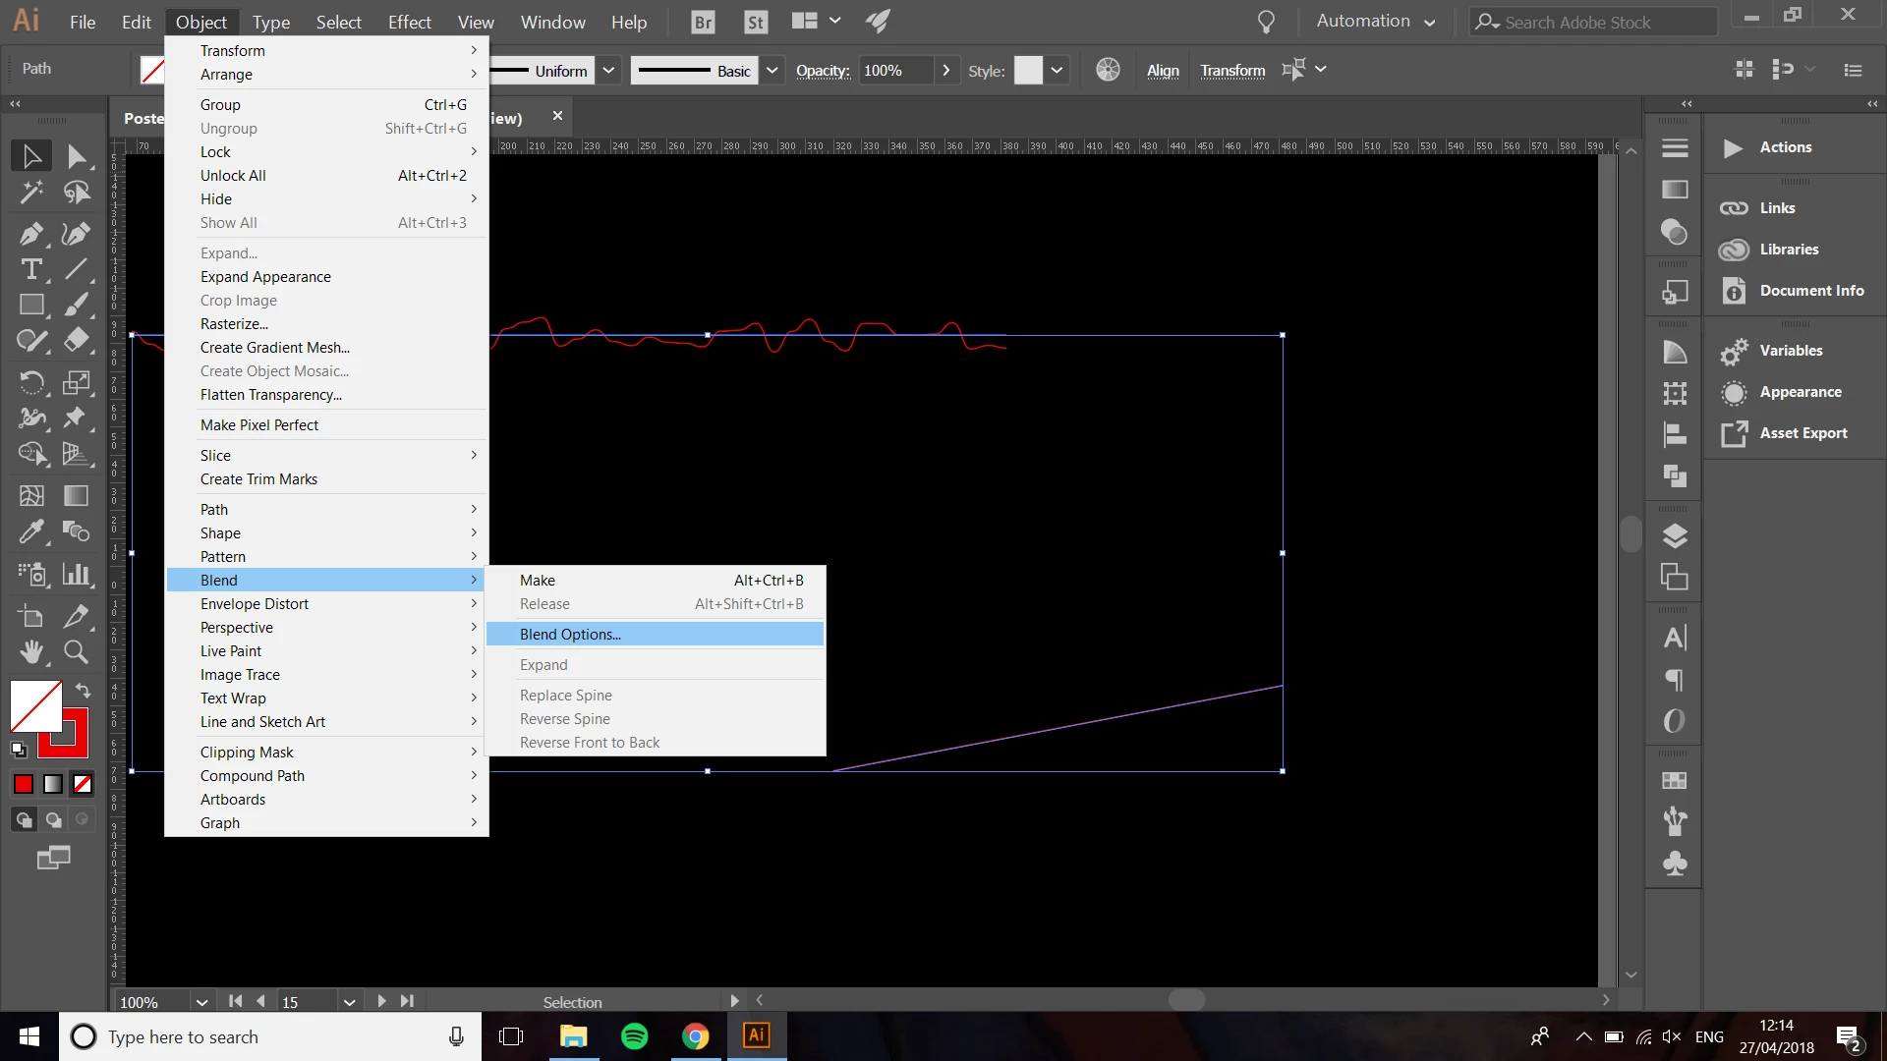The width and height of the screenshot is (1887, 1061).
Task: Select the Type tool
Action: pos(30,269)
